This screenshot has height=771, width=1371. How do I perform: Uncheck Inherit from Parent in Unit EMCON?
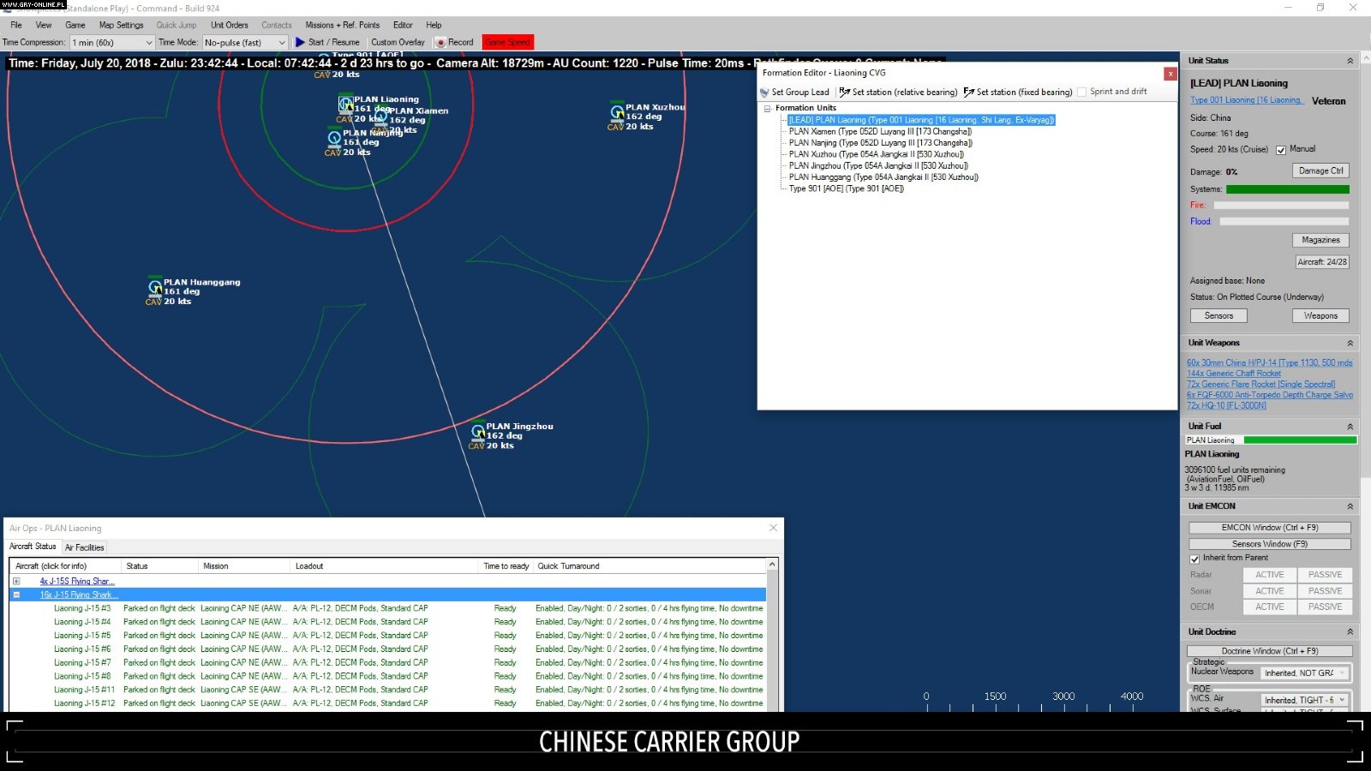coord(1194,558)
